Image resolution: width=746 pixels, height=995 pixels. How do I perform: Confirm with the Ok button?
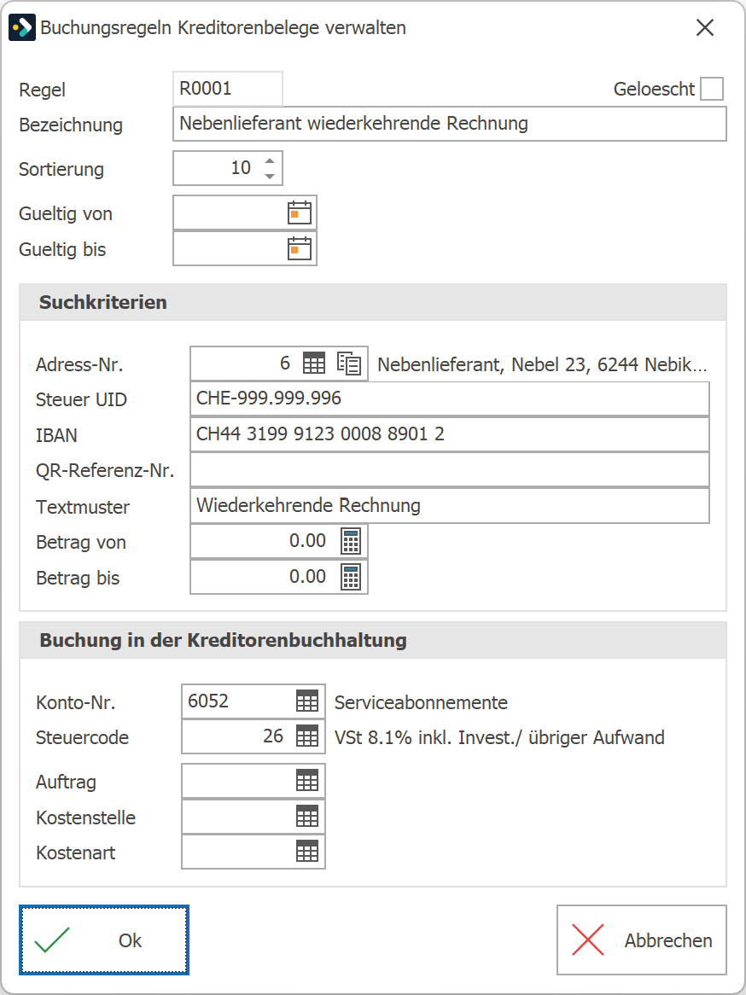pyautogui.click(x=104, y=940)
